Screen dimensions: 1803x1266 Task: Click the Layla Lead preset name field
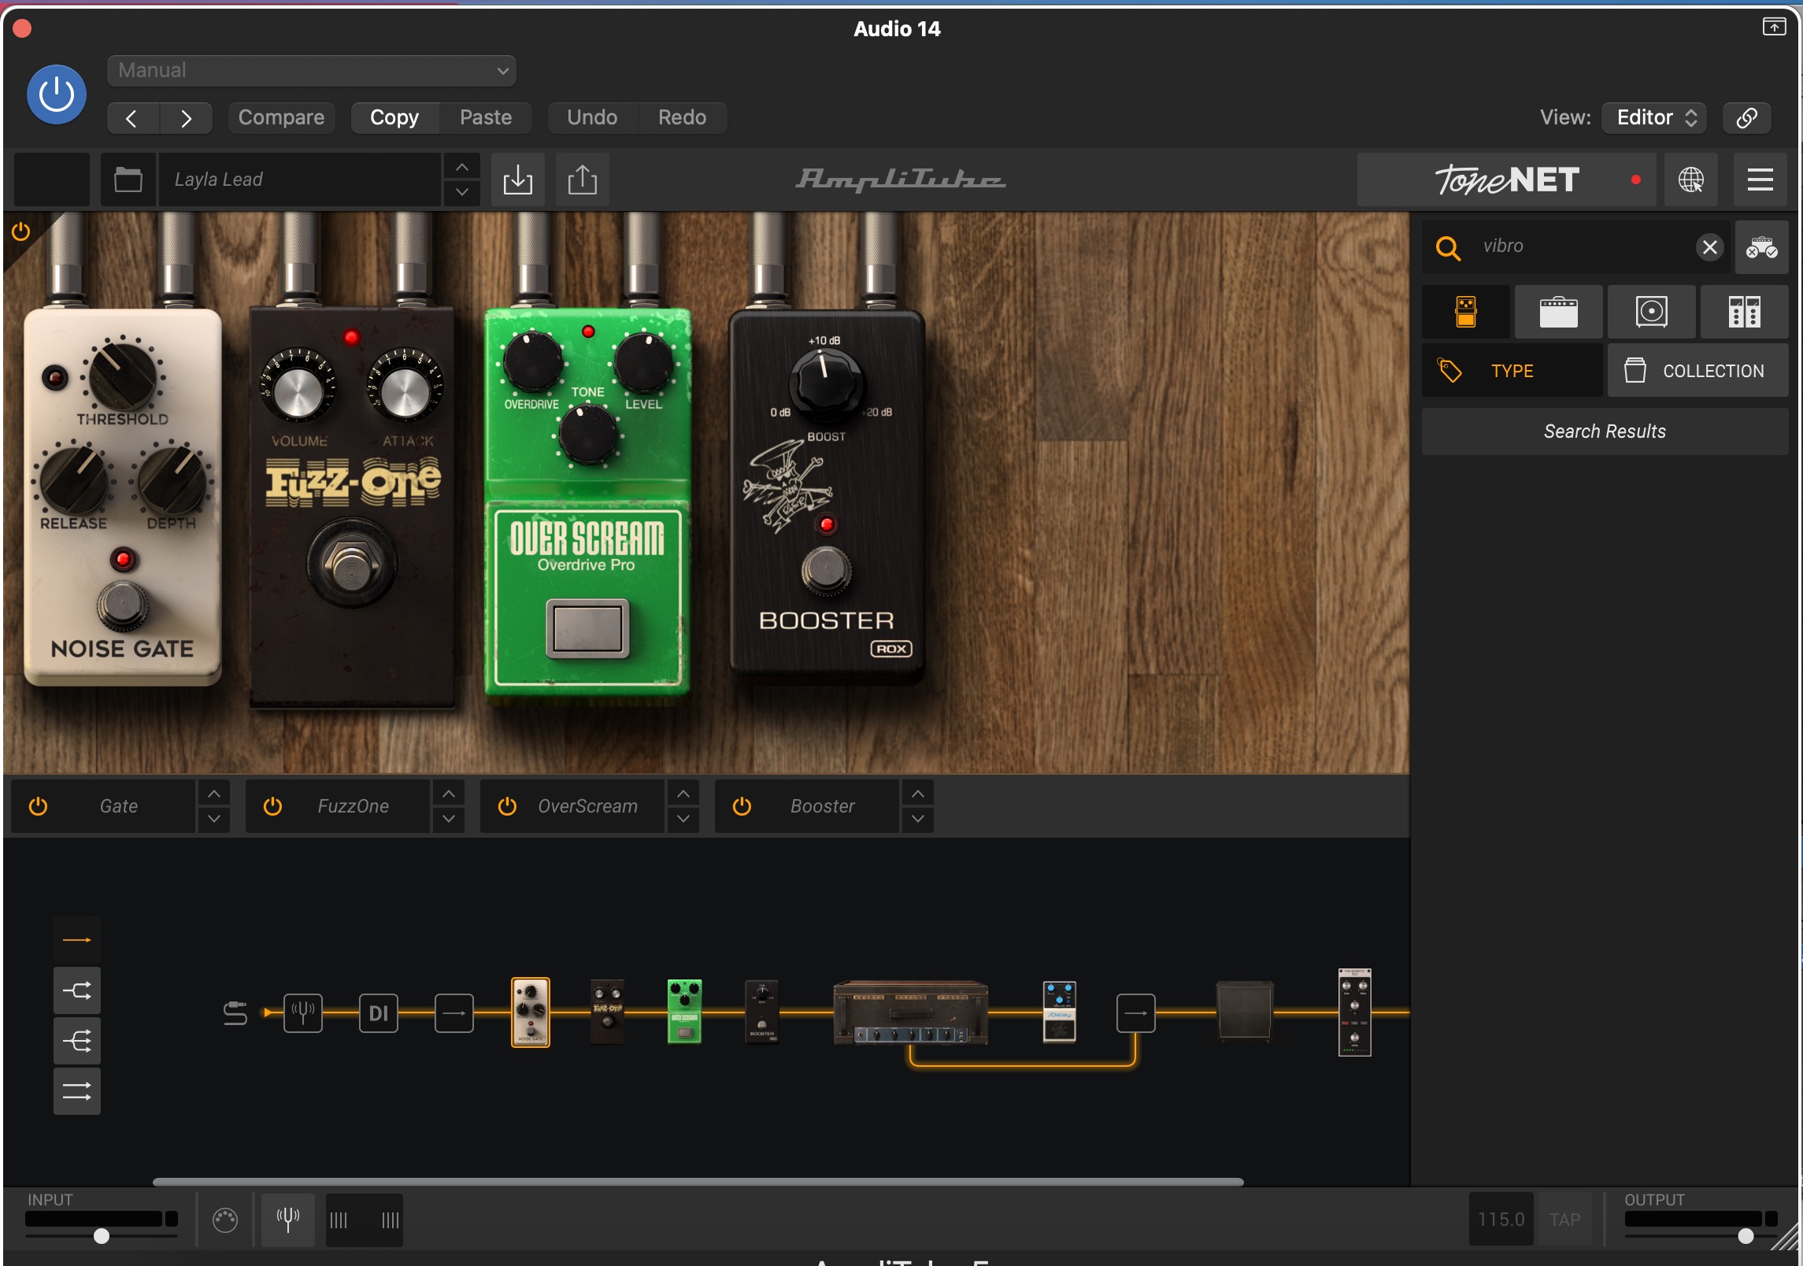[299, 180]
